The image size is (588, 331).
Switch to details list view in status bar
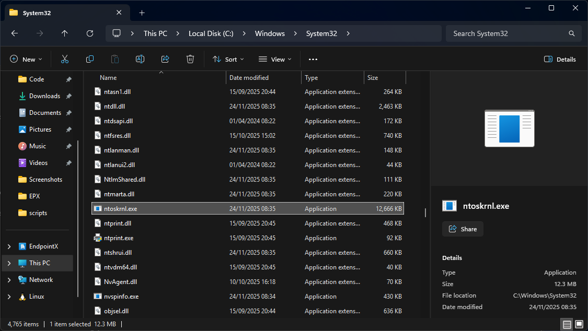click(x=567, y=324)
